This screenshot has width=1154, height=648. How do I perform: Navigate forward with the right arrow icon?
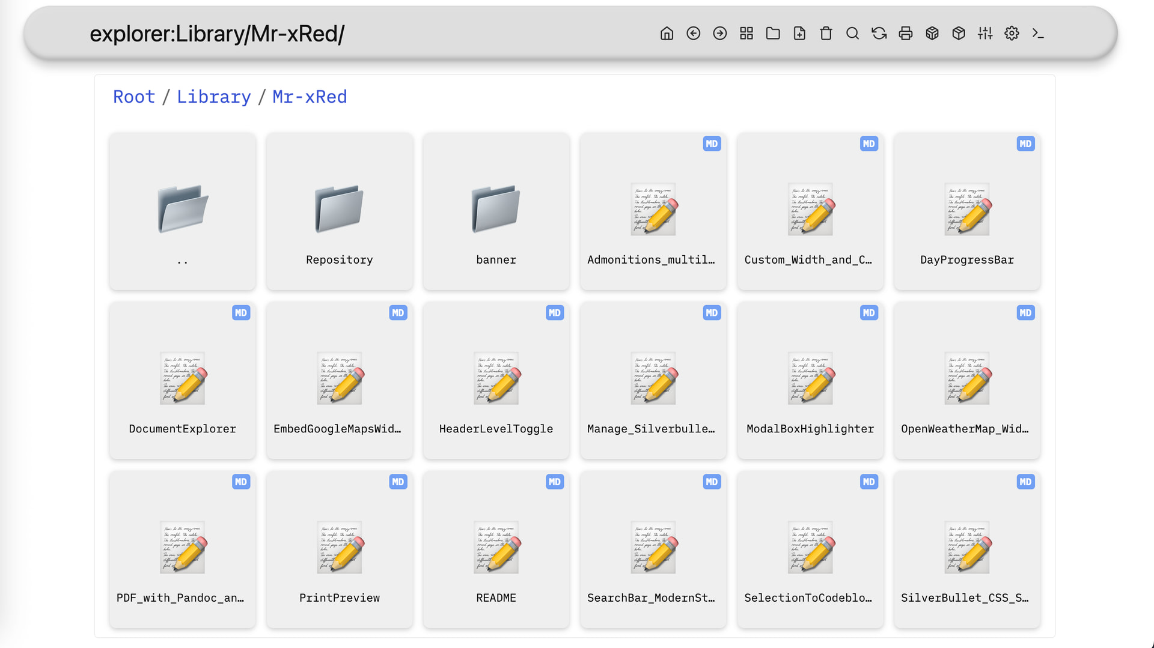point(719,34)
